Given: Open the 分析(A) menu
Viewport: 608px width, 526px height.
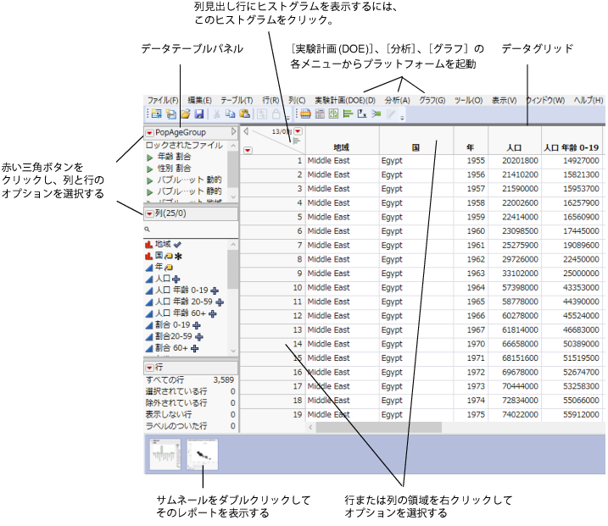Looking at the screenshot, I should 397,100.
